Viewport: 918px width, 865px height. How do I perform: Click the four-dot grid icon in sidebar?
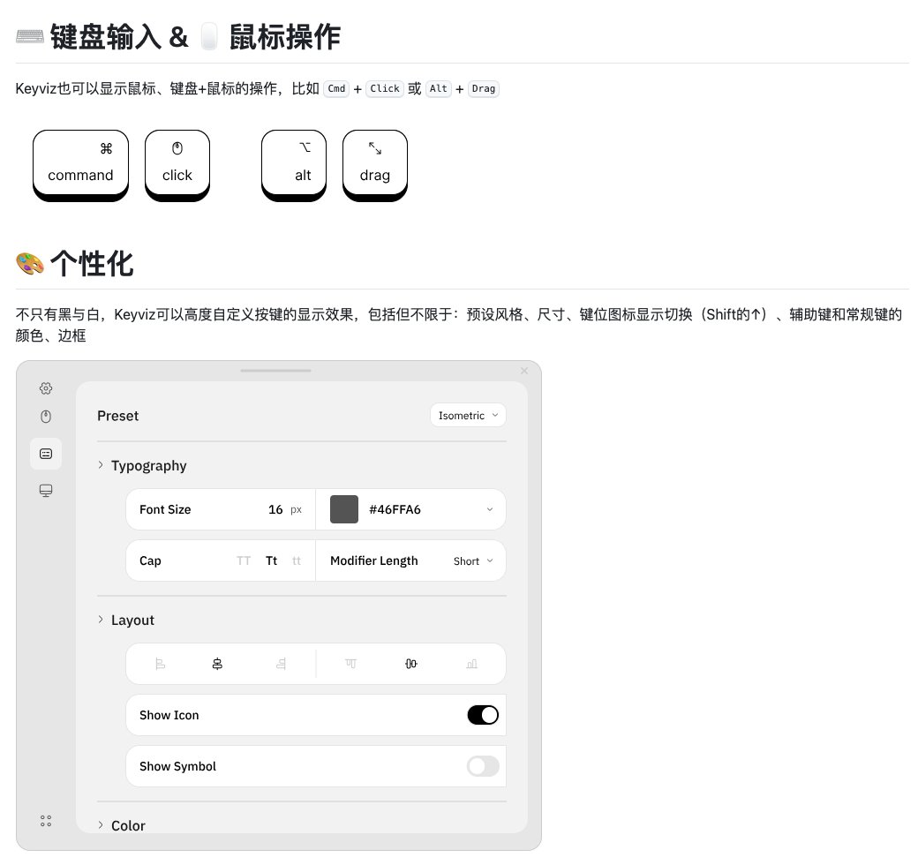(x=46, y=821)
